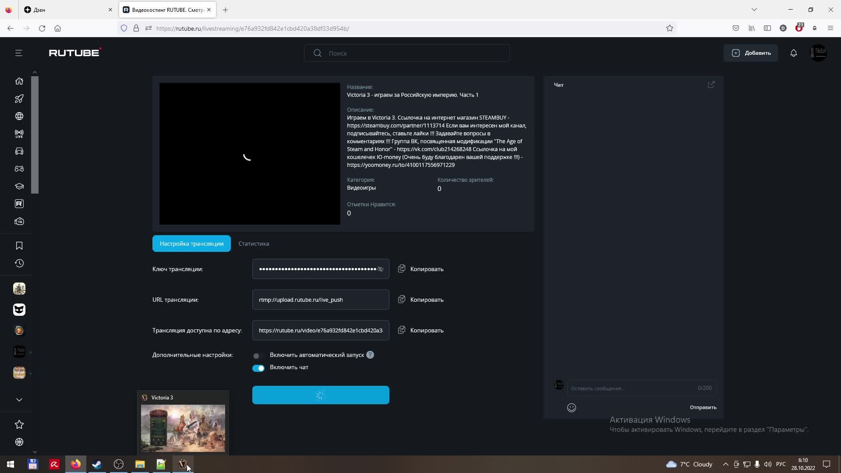841x473 pixels.
Task: Pop out chat into separate window
Action: pyautogui.click(x=711, y=85)
